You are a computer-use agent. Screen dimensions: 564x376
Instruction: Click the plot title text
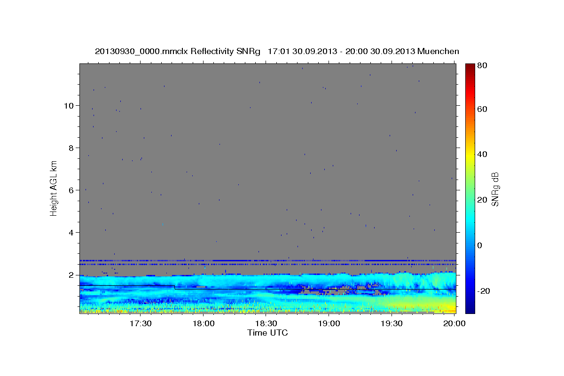[x=277, y=51]
